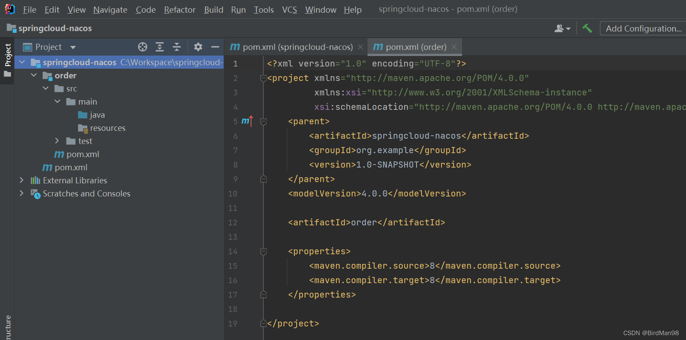Open the Tools menu
The image size is (686, 340).
pyautogui.click(x=264, y=10)
